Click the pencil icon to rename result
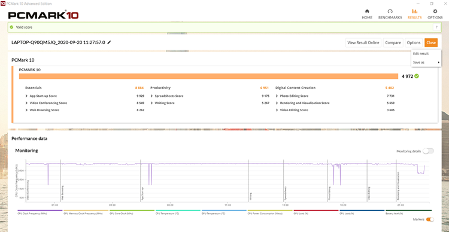This screenshot has width=449, height=232. tap(109, 42)
